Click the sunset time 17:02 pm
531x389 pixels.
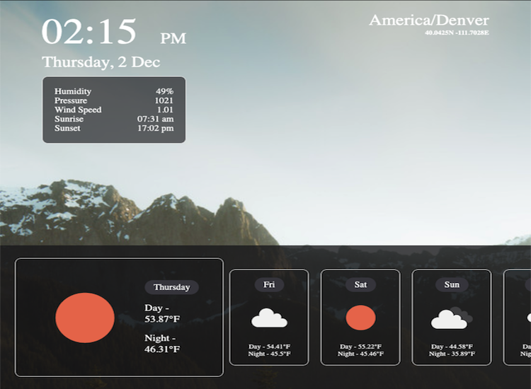pyautogui.click(x=156, y=128)
